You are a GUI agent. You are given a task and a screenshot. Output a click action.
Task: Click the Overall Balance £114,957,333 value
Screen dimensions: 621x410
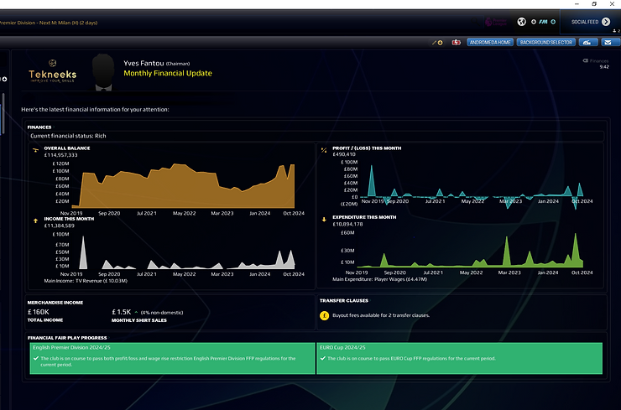(60, 155)
